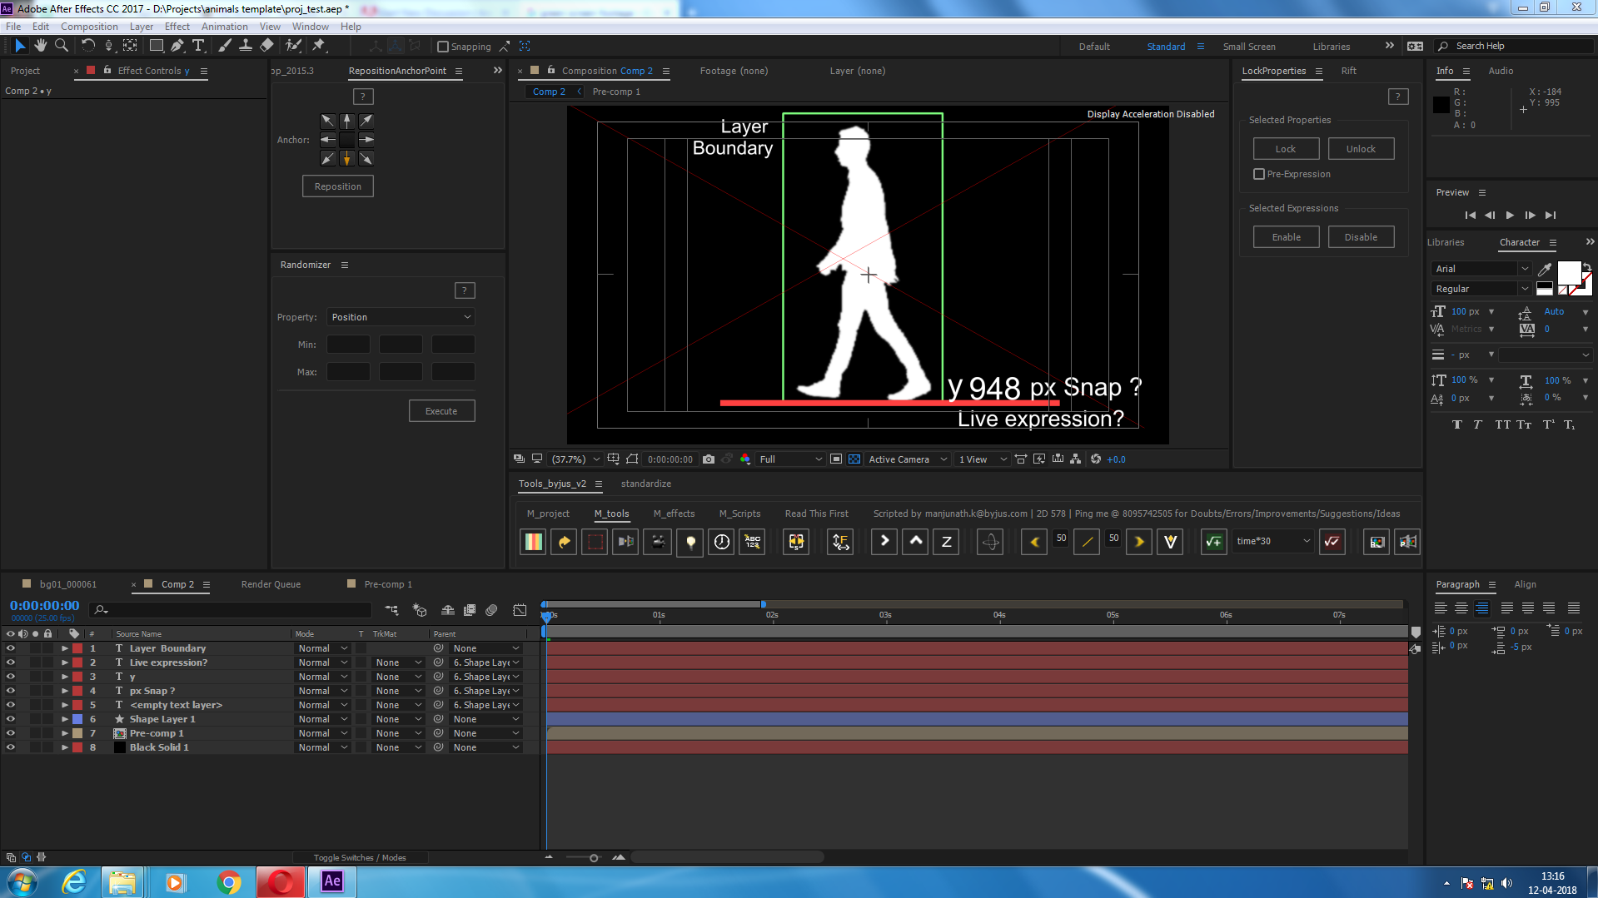Click the color bars icon in M_tools
The width and height of the screenshot is (1598, 898).
click(x=533, y=542)
